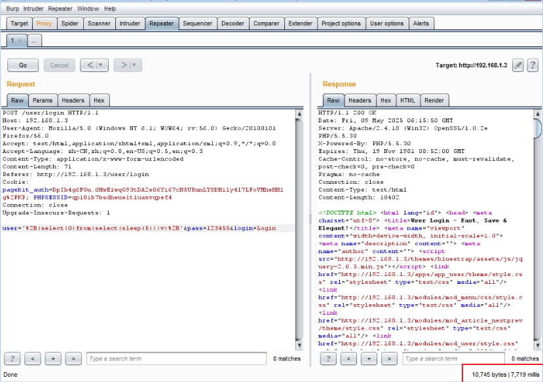The width and height of the screenshot is (543, 382).
Task: Switch to the Spider tab
Action: [70, 24]
